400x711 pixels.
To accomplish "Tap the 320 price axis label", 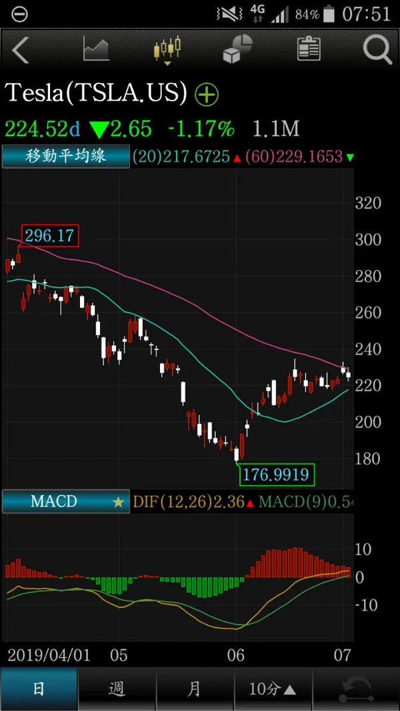I will coord(368,203).
